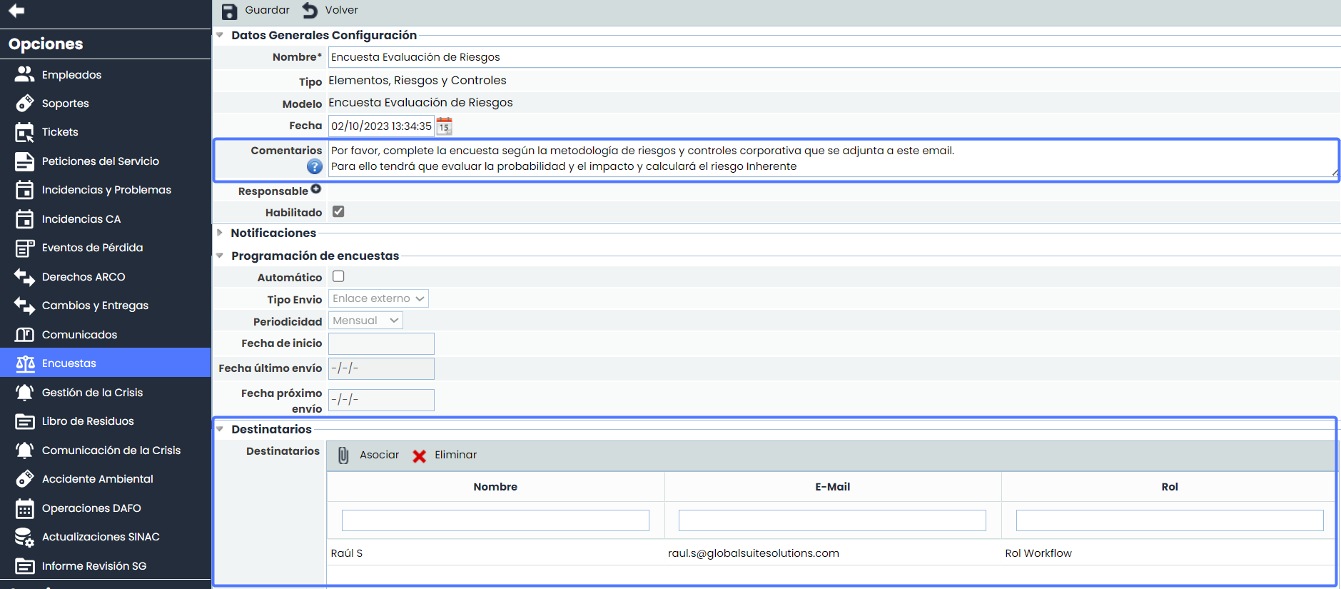Image resolution: width=1341 pixels, height=589 pixels.
Task: Click the Comentarios help question mark icon
Action: (x=314, y=166)
